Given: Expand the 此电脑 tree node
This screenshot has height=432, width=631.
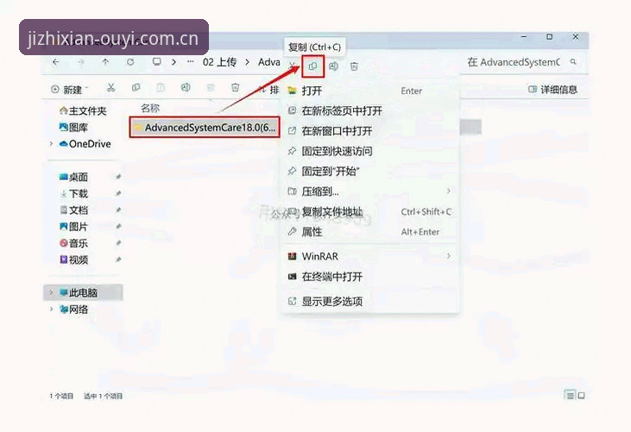Looking at the screenshot, I should [x=51, y=292].
